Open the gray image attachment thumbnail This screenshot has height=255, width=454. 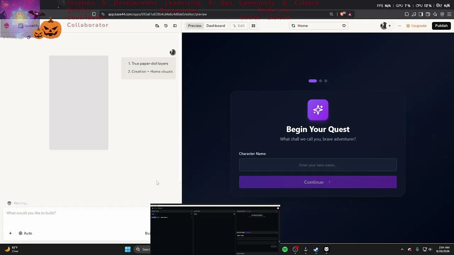79,103
